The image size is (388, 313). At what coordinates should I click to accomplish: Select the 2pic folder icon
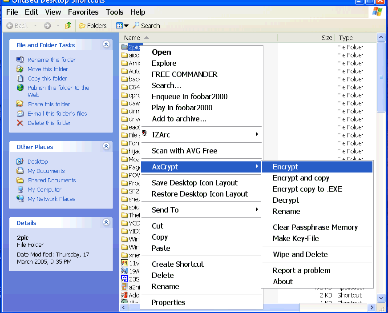tap(125, 47)
